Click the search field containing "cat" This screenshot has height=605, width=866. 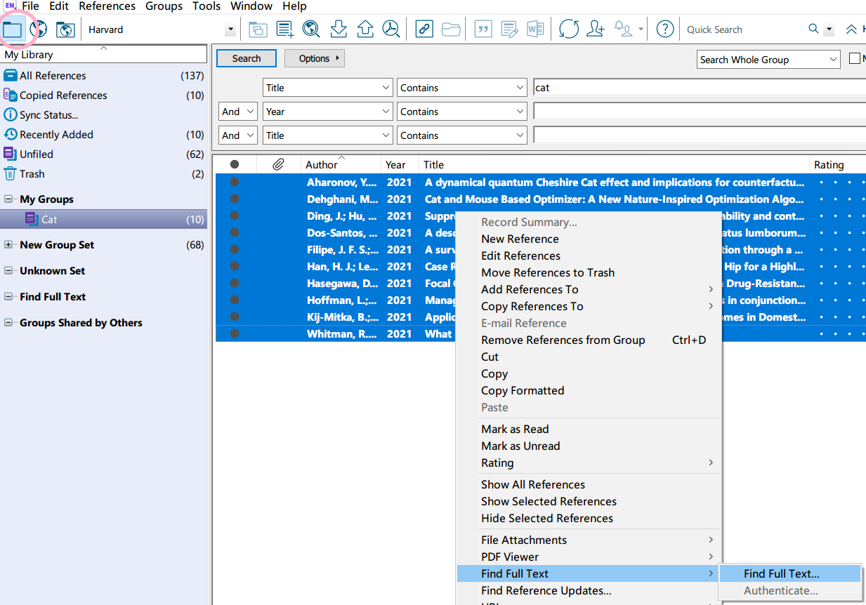pos(700,88)
